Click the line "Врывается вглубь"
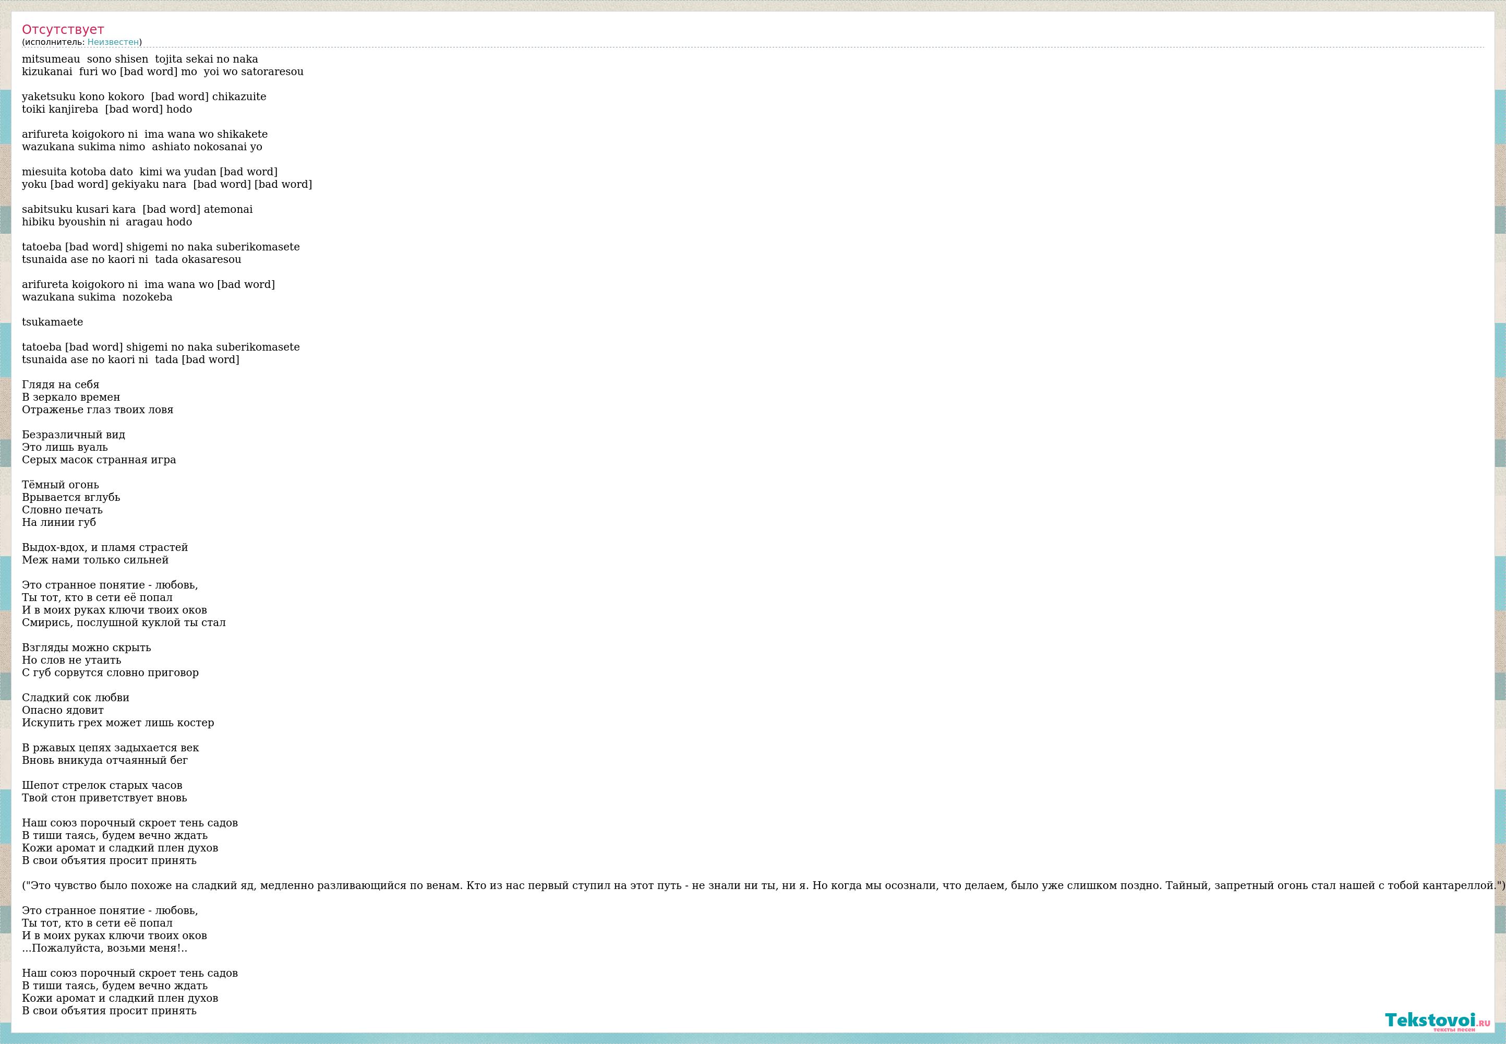The image size is (1506, 1044). pyautogui.click(x=71, y=498)
